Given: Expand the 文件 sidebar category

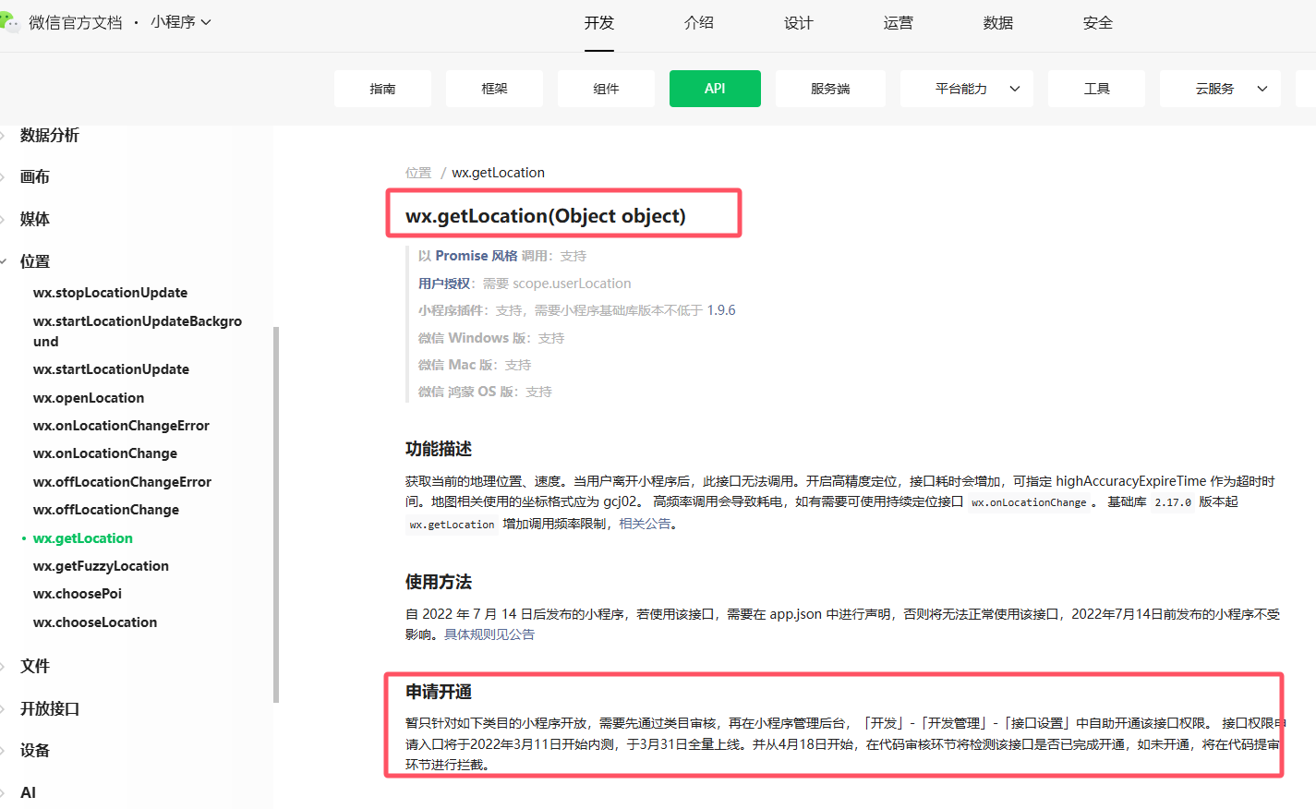Looking at the screenshot, I should 34,666.
